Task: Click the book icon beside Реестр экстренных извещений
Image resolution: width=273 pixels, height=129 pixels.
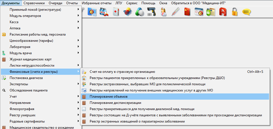Action: pyautogui.click(x=84, y=122)
